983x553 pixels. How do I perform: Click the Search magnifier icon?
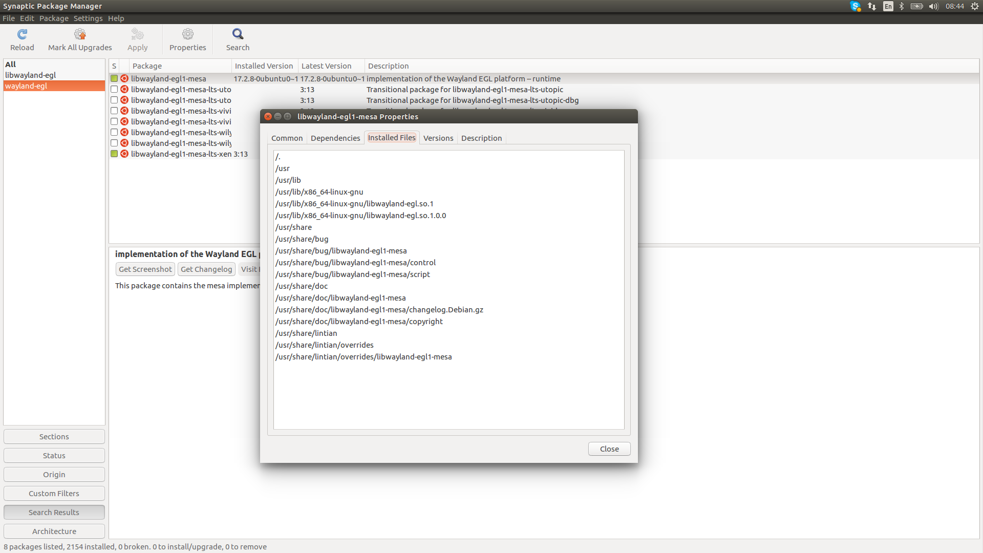pyautogui.click(x=238, y=34)
